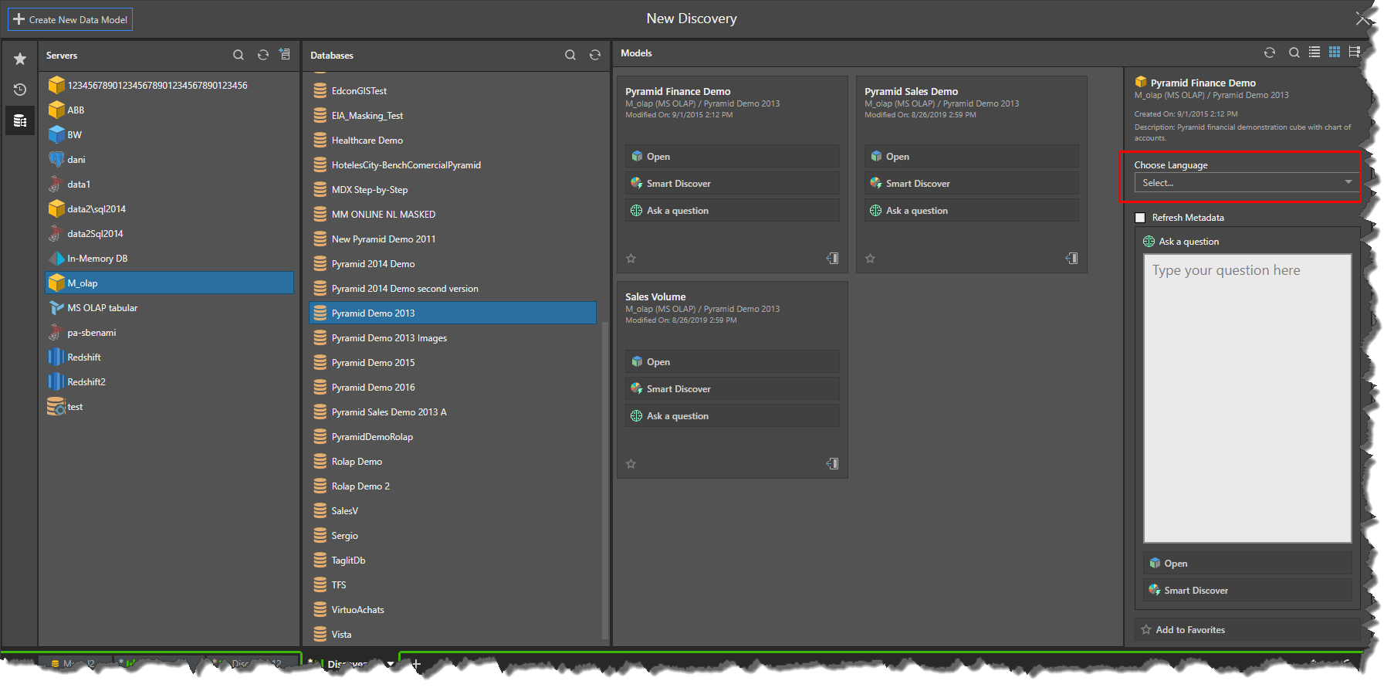Open info panel for Pyramid Sales Demo card

tap(1072, 259)
